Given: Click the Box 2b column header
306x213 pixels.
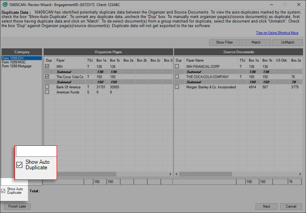Looking at the screenshot, I should click(x=142, y=60).
